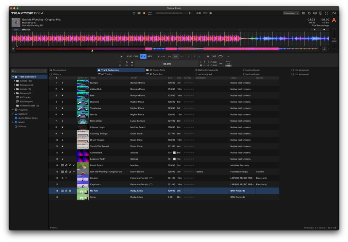Open the Preparation playlist dropdown

[291, 13]
